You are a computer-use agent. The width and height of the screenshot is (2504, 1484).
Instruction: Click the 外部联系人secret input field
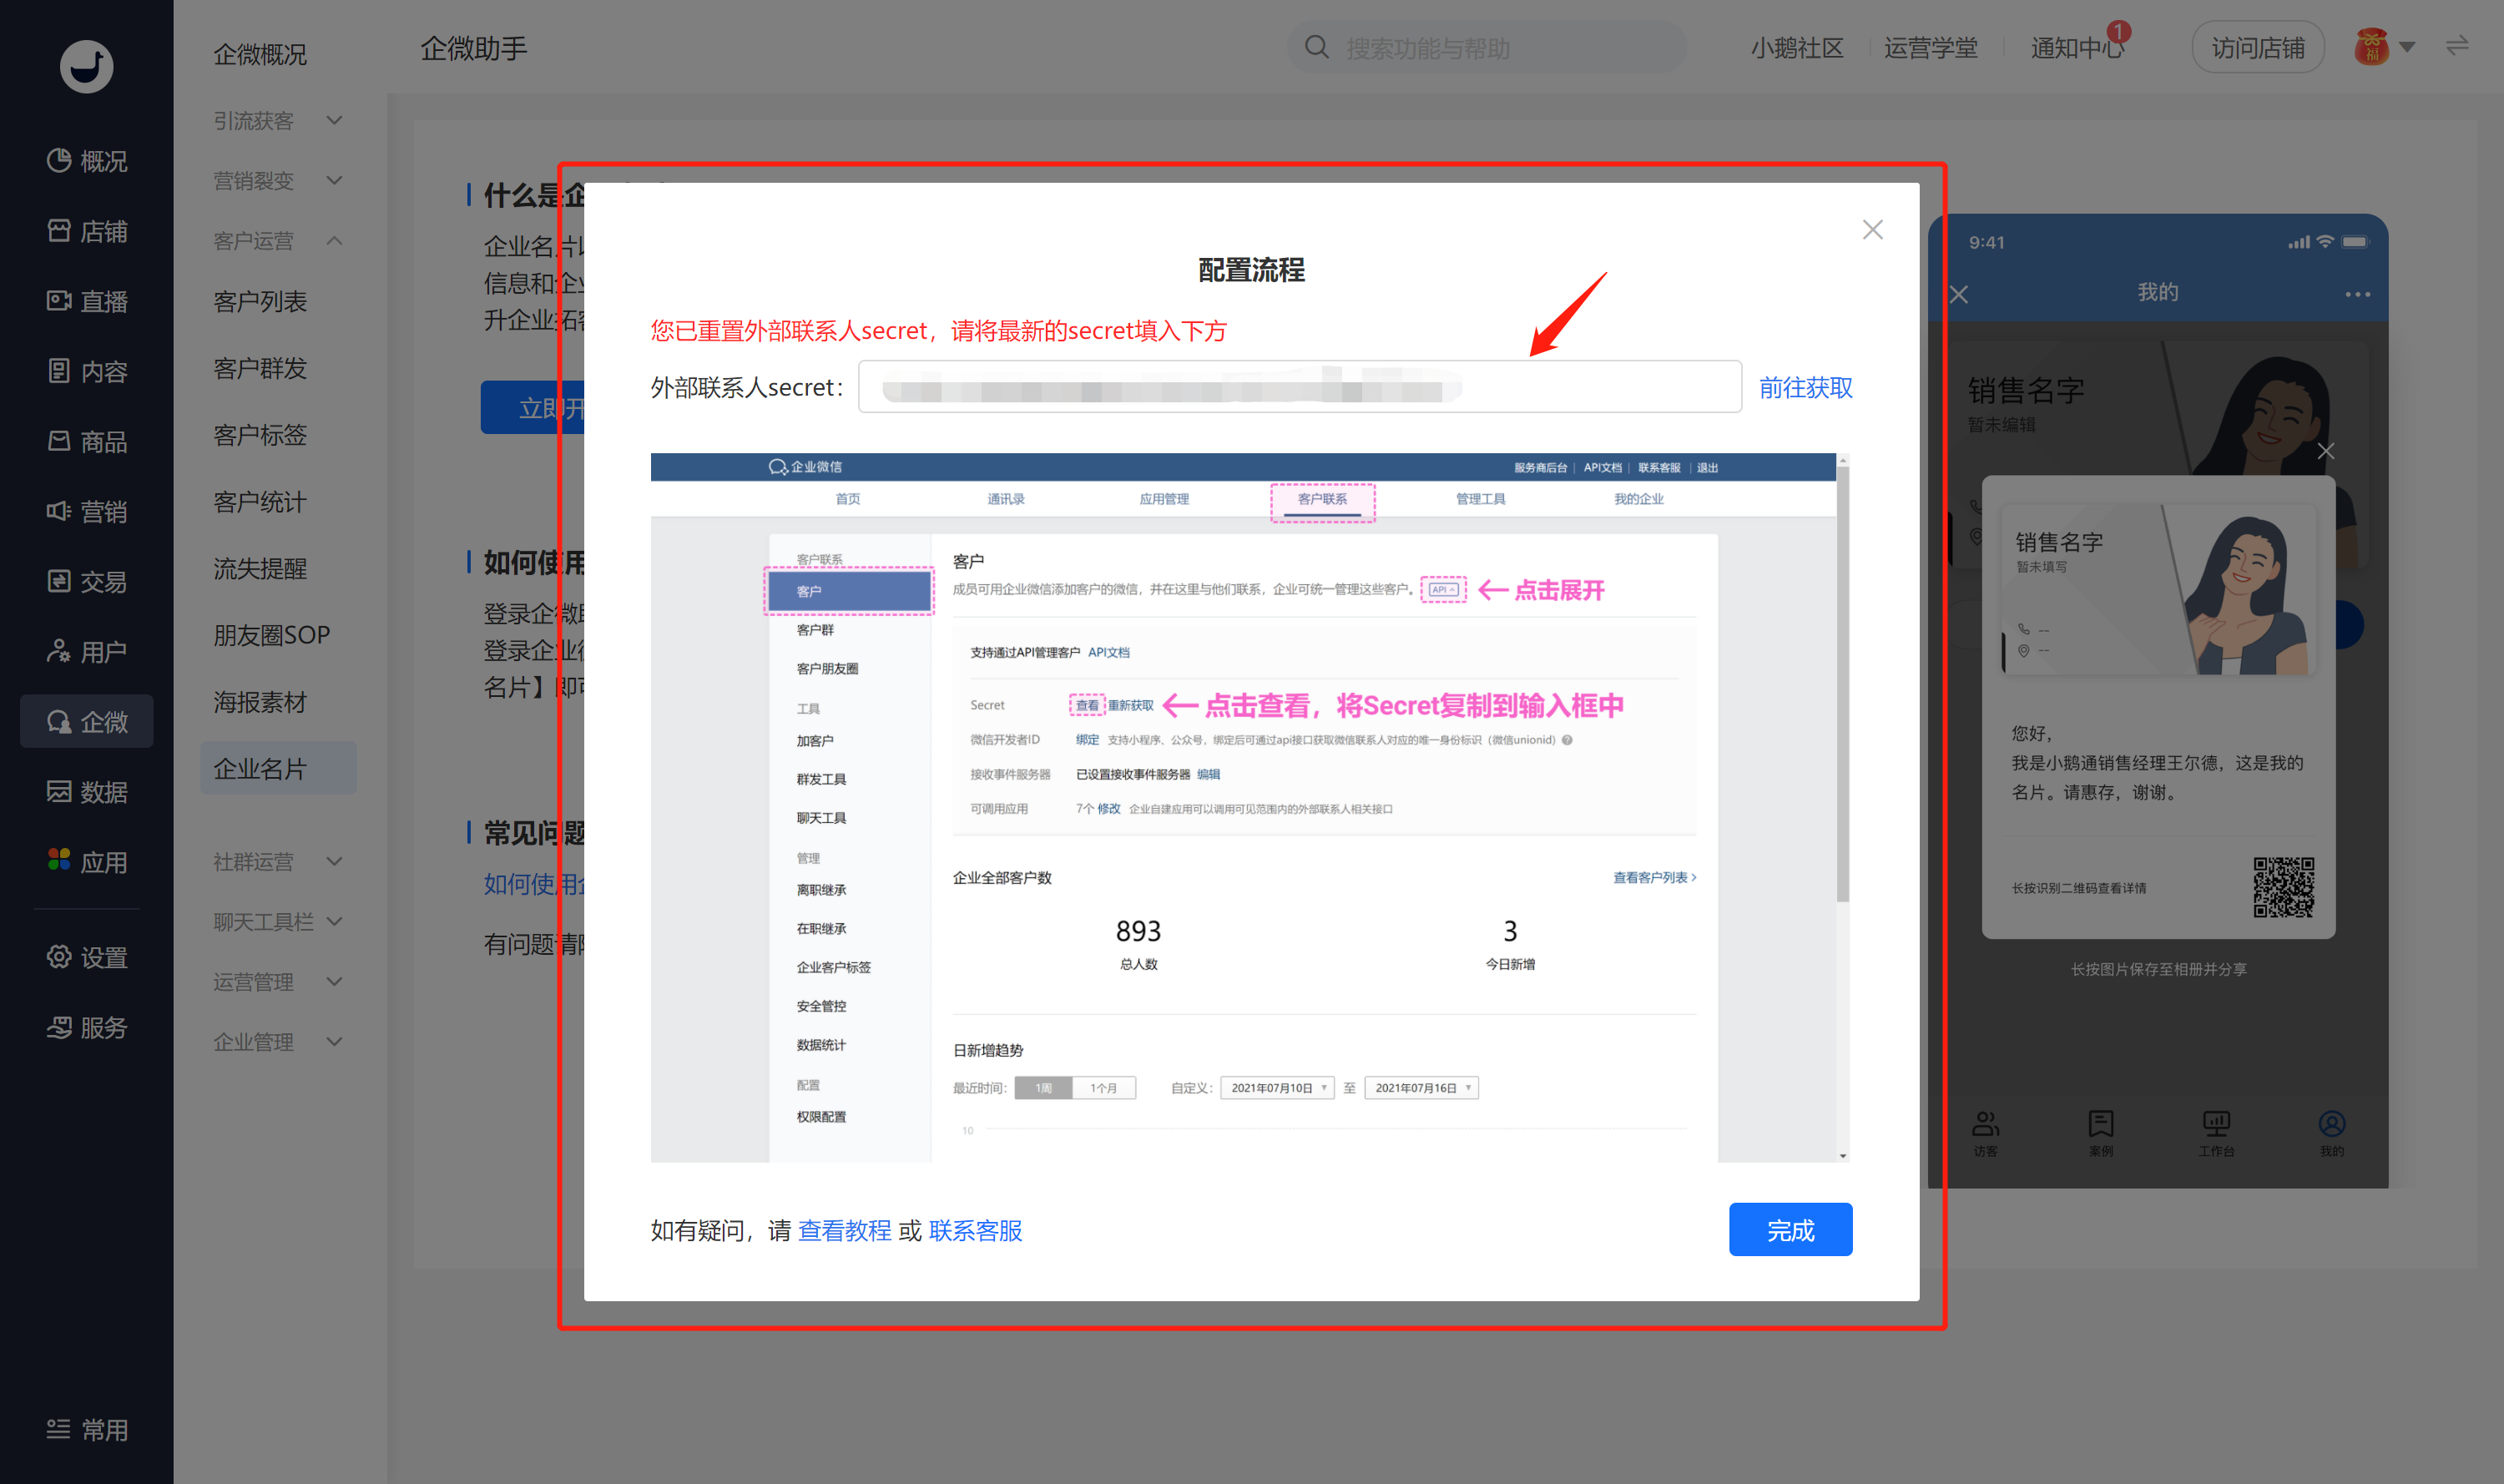click(x=1299, y=386)
